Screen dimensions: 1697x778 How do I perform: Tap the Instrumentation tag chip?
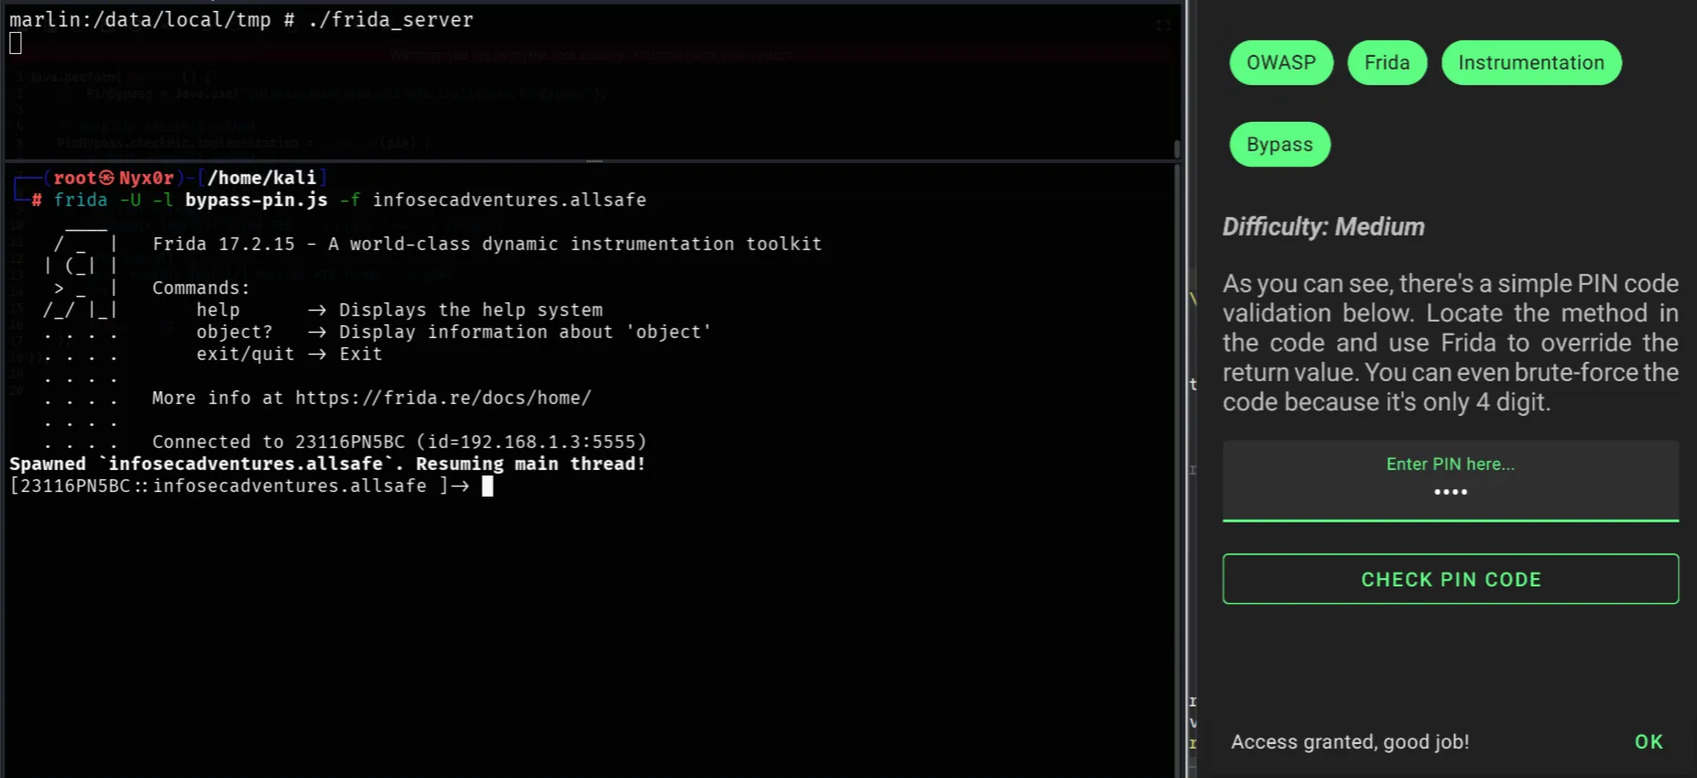pos(1530,63)
